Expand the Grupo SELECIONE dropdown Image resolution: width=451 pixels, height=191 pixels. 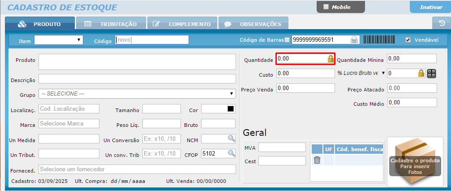point(137,94)
